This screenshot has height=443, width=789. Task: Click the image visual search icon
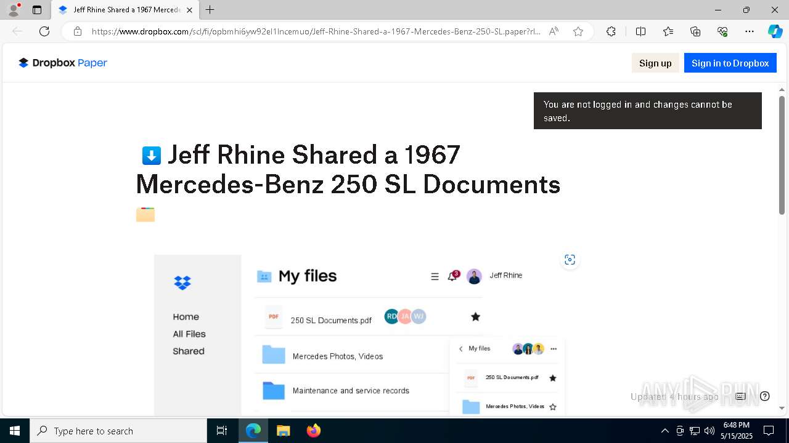[570, 260]
